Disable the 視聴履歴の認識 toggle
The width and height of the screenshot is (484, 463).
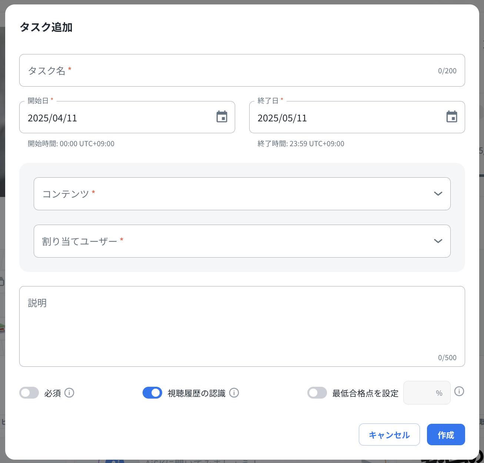[152, 393]
